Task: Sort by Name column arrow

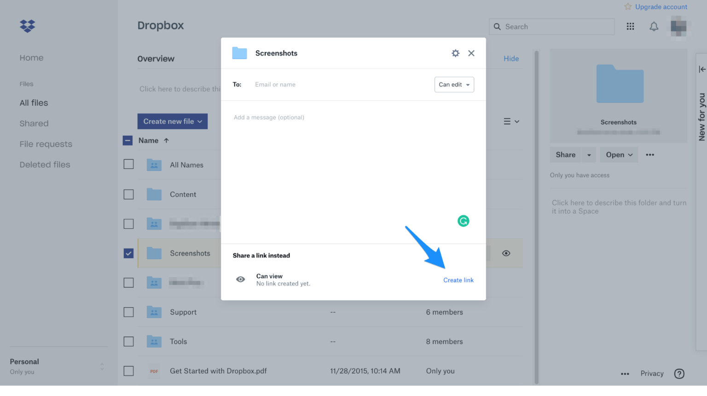Action: [167, 141]
